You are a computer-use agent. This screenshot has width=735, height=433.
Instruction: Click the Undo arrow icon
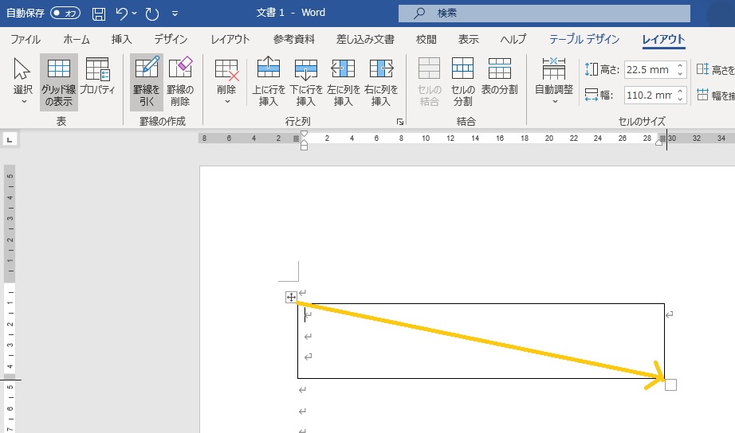point(121,14)
